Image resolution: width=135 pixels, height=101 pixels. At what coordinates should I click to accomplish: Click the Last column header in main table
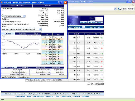[88, 34]
